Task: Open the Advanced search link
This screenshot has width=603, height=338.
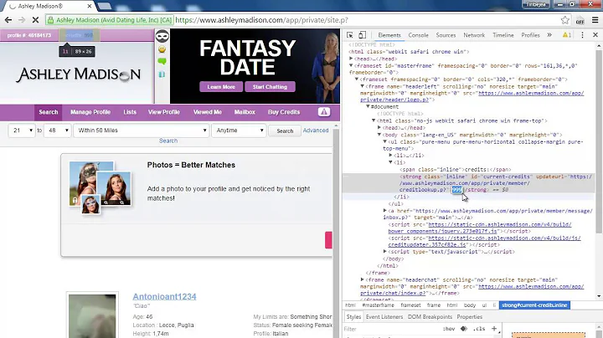Action: pyautogui.click(x=316, y=131)
